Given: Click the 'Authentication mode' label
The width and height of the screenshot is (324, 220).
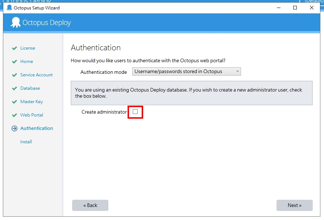Looking at the screenshot, I should 104,72.
